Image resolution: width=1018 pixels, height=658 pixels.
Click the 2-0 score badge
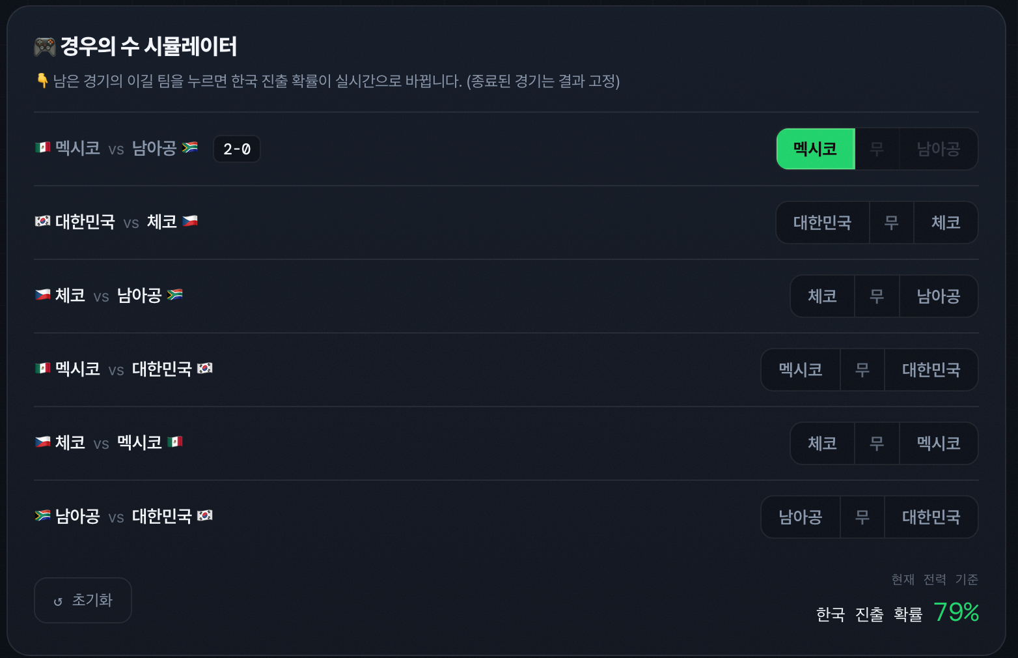(237, 149)
